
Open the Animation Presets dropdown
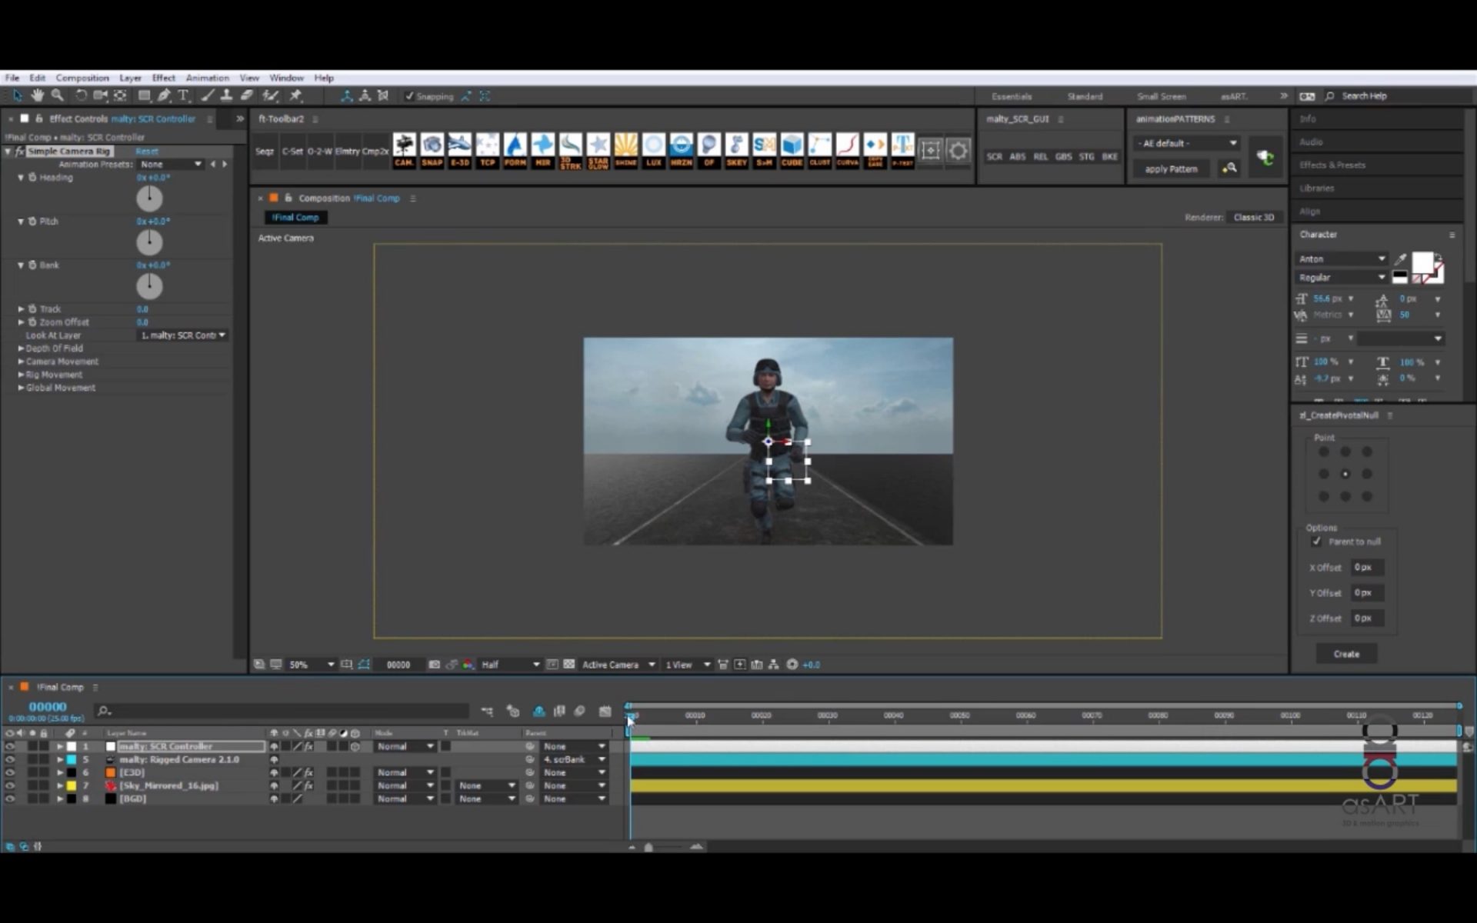click(171, 164)
